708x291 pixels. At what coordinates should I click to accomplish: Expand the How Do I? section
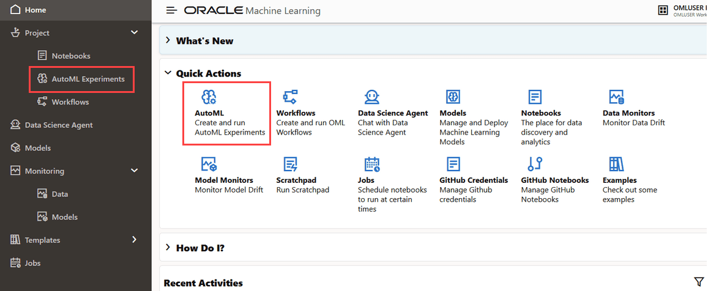tap(168, 247)
